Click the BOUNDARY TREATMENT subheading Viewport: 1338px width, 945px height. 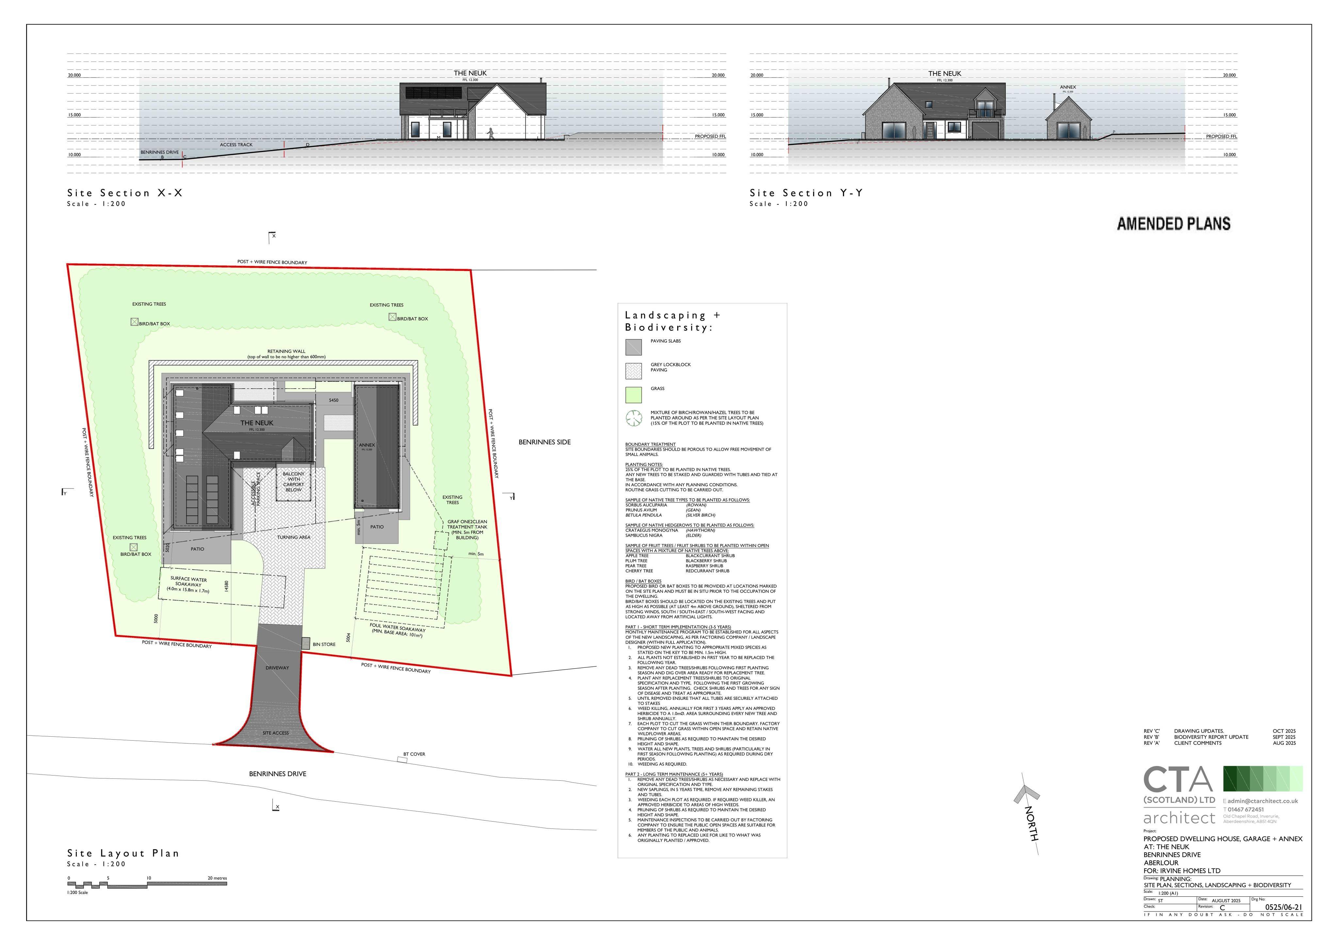point(650,444)
